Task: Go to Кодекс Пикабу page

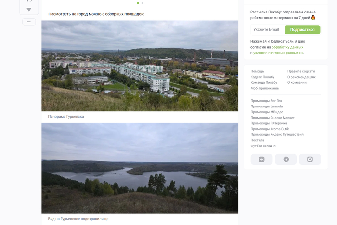Action: click(262, 77)
